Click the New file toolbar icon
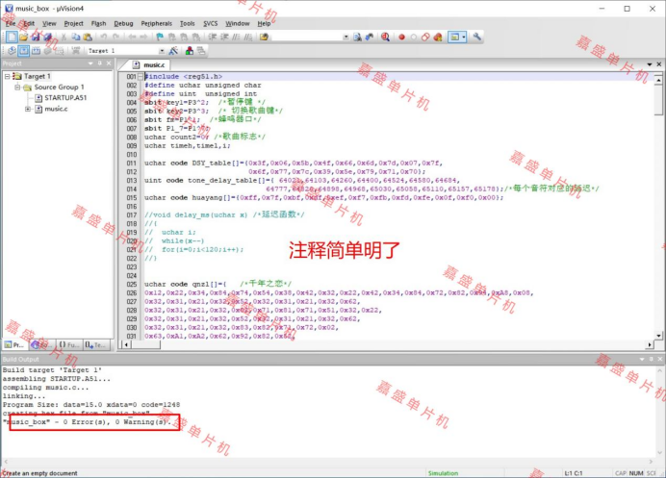This screenshot has height=479, width=666. [x=12, y=37]
